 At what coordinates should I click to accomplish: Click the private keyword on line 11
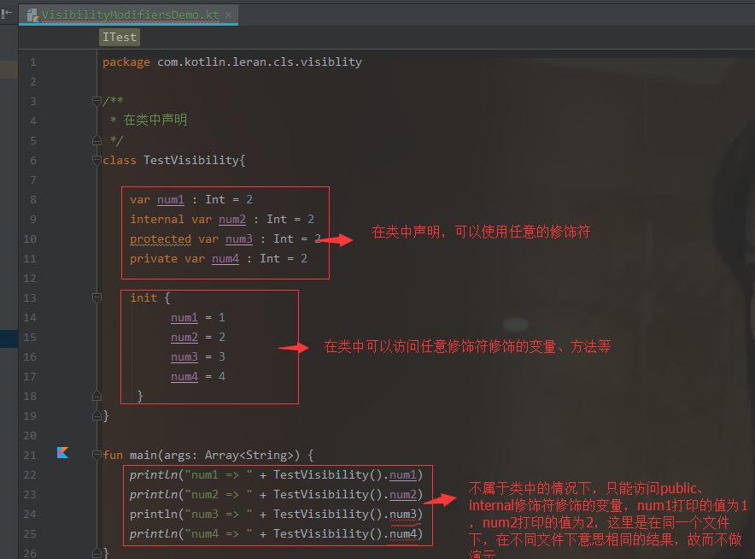click(x=154, y=259)
